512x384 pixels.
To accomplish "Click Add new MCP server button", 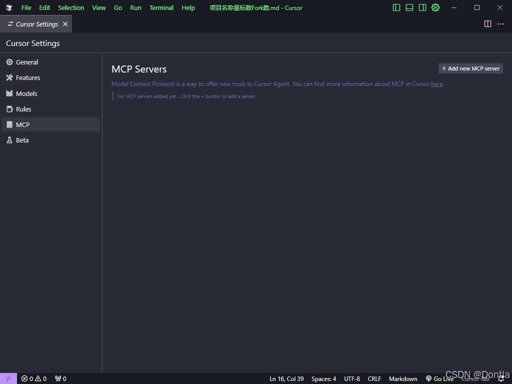I will pos(470,68).
